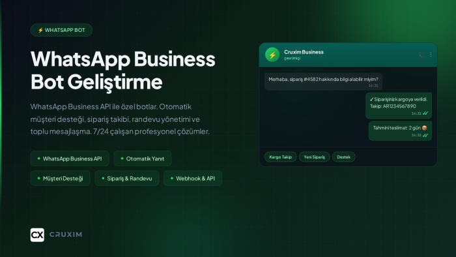Screen dimensions: 456x257
Task: Click the Cruxim Business chat title
Action: point(304,52)
